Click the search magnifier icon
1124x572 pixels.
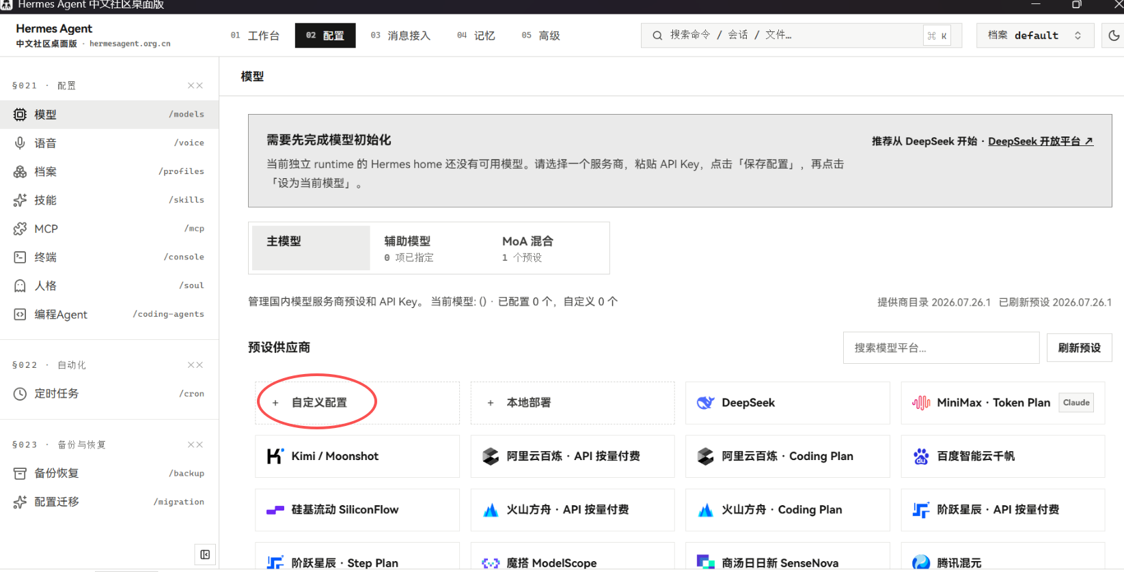[x=657, y=35]
